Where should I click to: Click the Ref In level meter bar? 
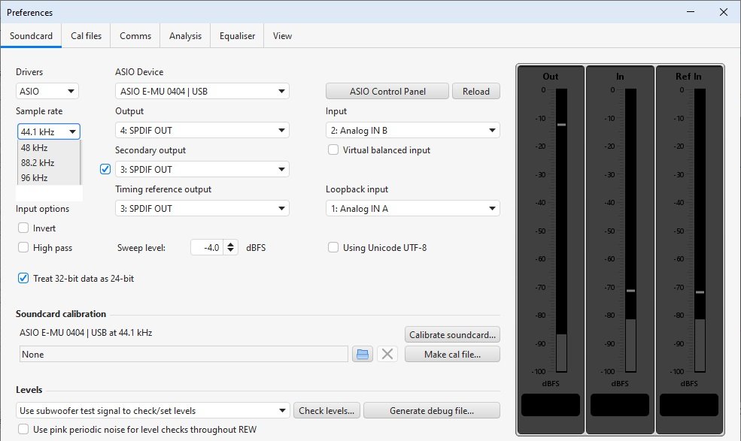700,231
